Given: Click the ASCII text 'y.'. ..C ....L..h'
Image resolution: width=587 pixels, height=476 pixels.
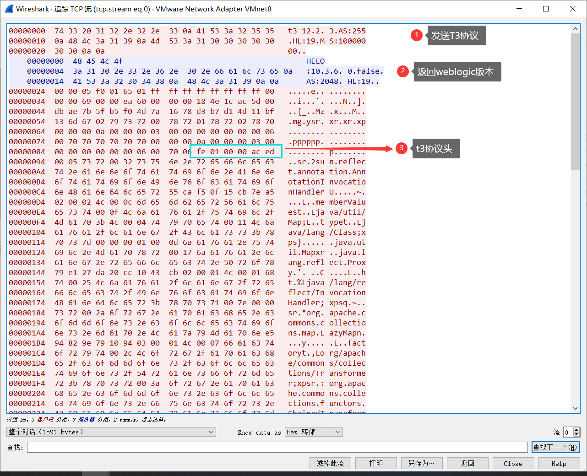Looking at the screenshot, I should click(326, 273).
